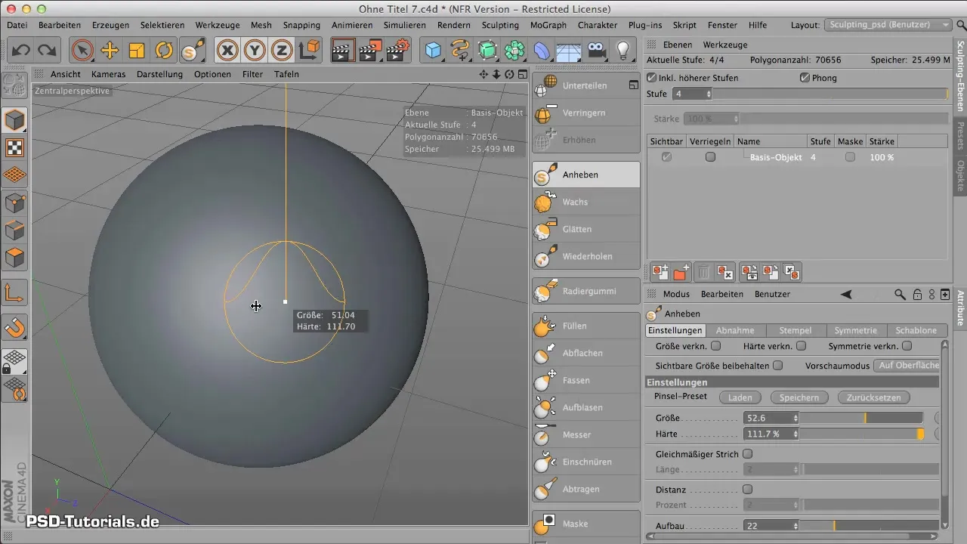Open the MoGraph menu
Screen dimensions: 967x544
click(548, 25)
